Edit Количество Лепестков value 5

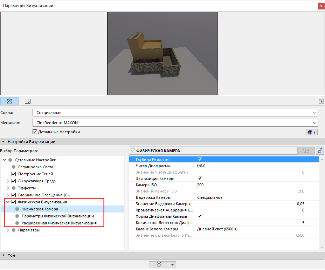coord(303,223)
